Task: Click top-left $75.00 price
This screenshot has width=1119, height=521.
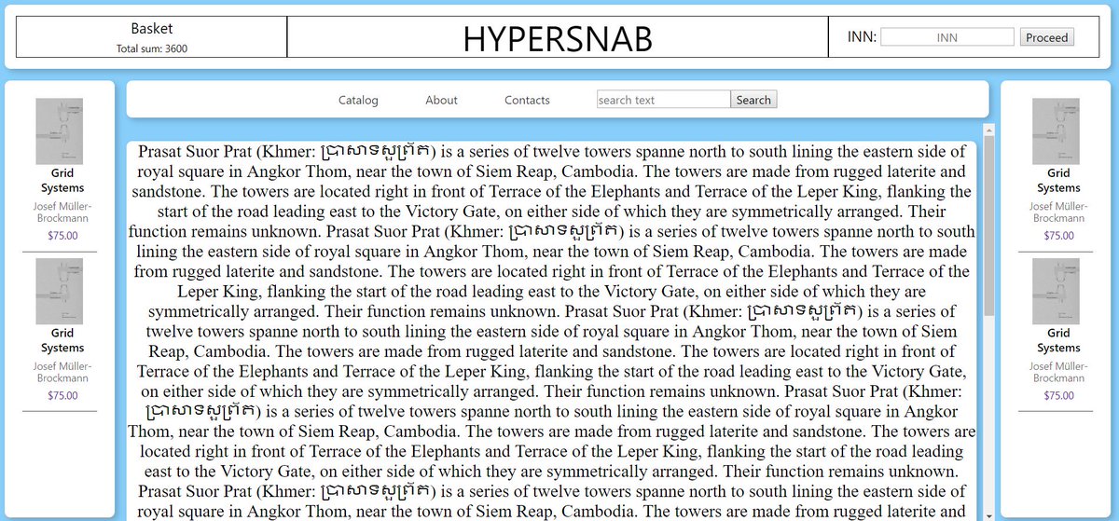Action: pyautogui.click(x=62, y=236)
